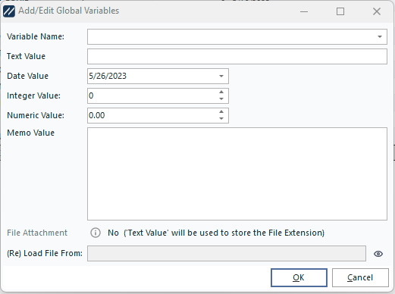Open the Variable Name dropdown arrow
Viewport: 395px width, 294px height.
(x=380, y=36)
